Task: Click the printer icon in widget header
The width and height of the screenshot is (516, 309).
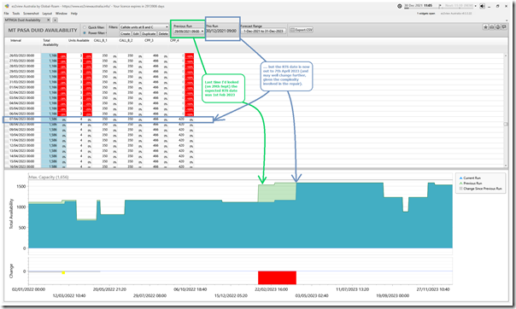Action: (x=491, y=27)
